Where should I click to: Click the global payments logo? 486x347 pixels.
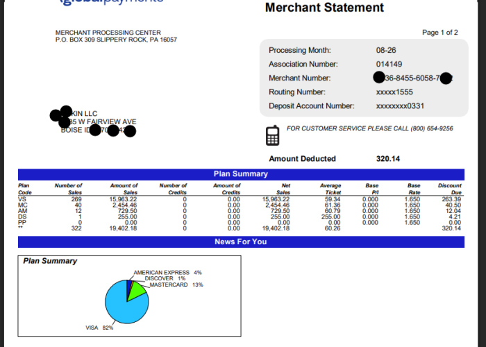click(112, 1)
